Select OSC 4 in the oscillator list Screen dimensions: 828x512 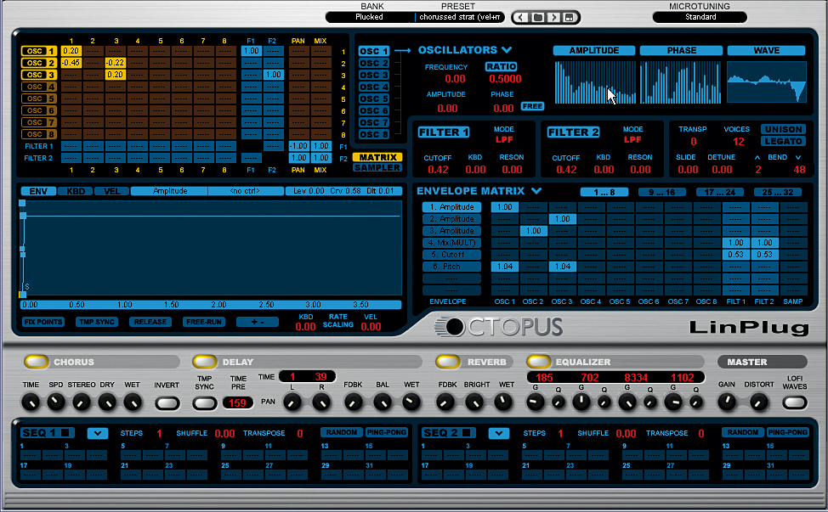(x=374, y=87)
